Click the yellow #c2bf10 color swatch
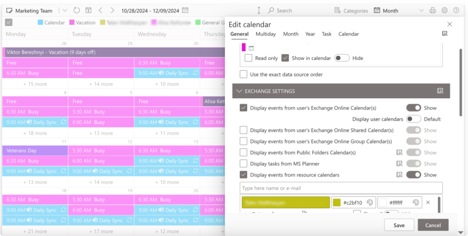This screenshot has height=236, width=468. tap(337, 203)
